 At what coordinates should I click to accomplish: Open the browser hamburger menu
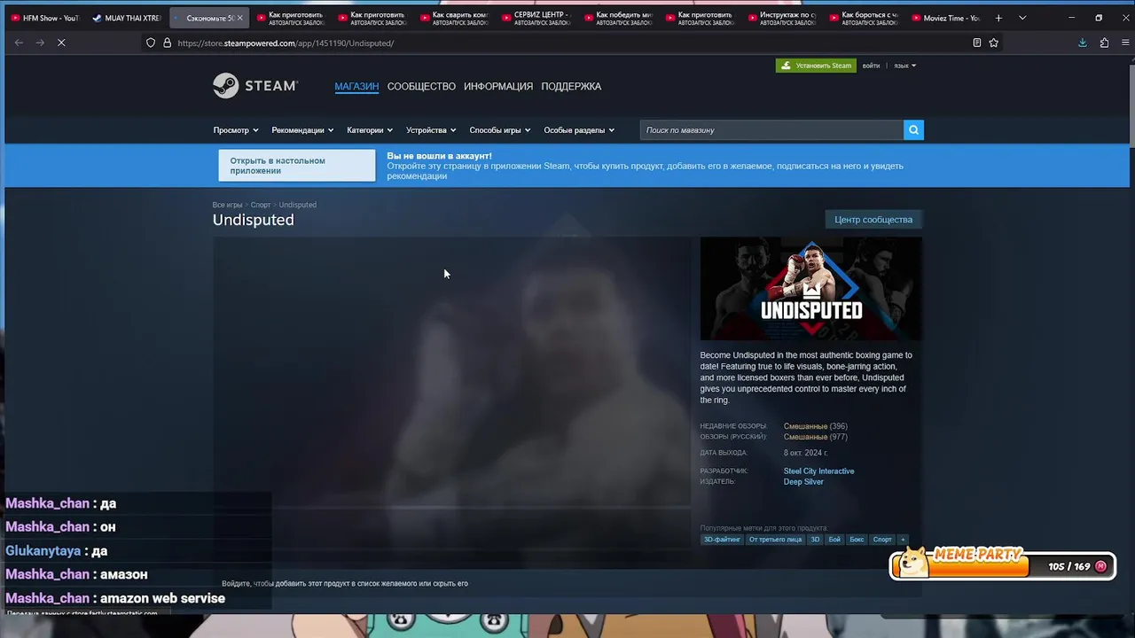click(x=1125, y=43)
